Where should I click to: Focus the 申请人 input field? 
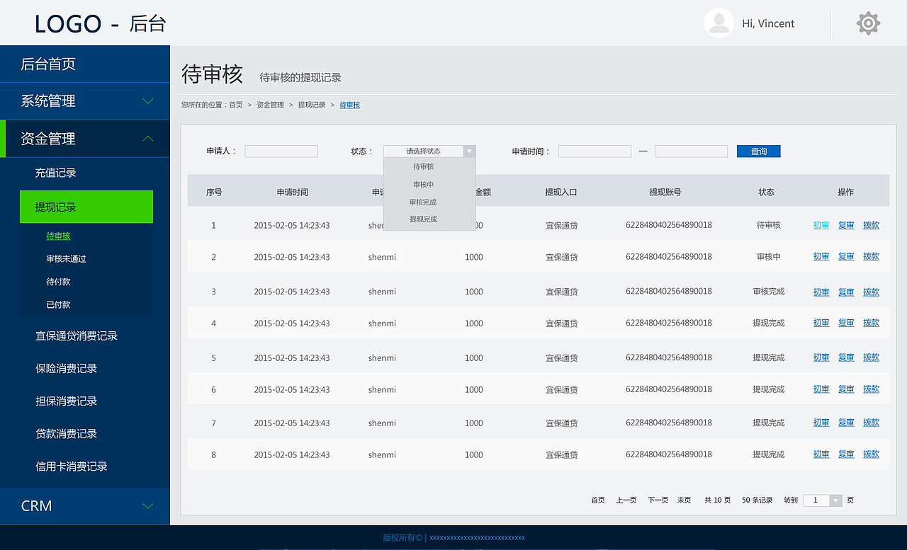click(281, 151)
